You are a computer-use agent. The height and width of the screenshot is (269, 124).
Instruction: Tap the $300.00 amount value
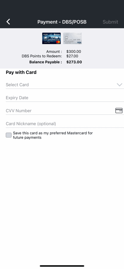point(74,52)
